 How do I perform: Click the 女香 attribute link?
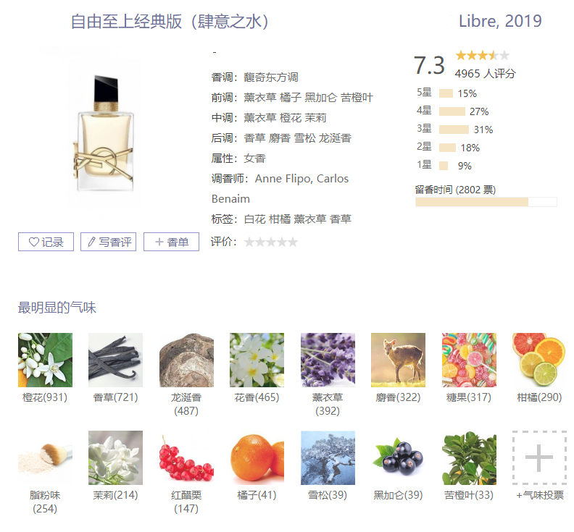point(254,159)
